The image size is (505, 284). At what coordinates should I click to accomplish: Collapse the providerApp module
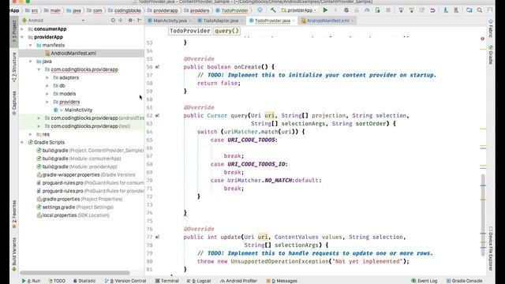coord(22,37)
